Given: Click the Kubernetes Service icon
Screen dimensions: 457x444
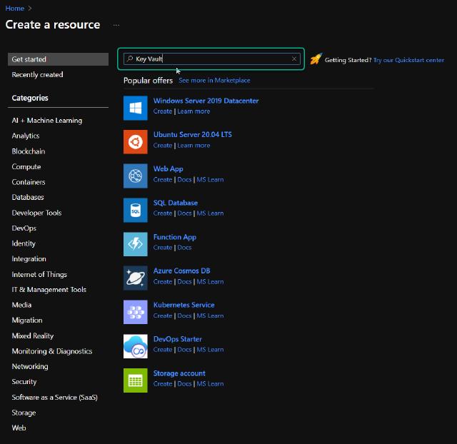Looking at the screenshot, I should point(135,311).
